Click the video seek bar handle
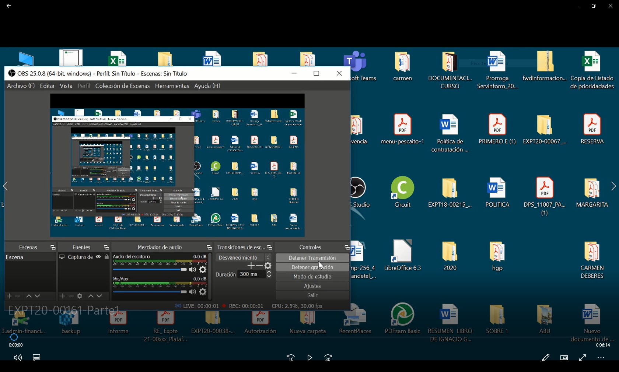The width and height of the screenshot is (619, 372). click(x=14, y=337)
